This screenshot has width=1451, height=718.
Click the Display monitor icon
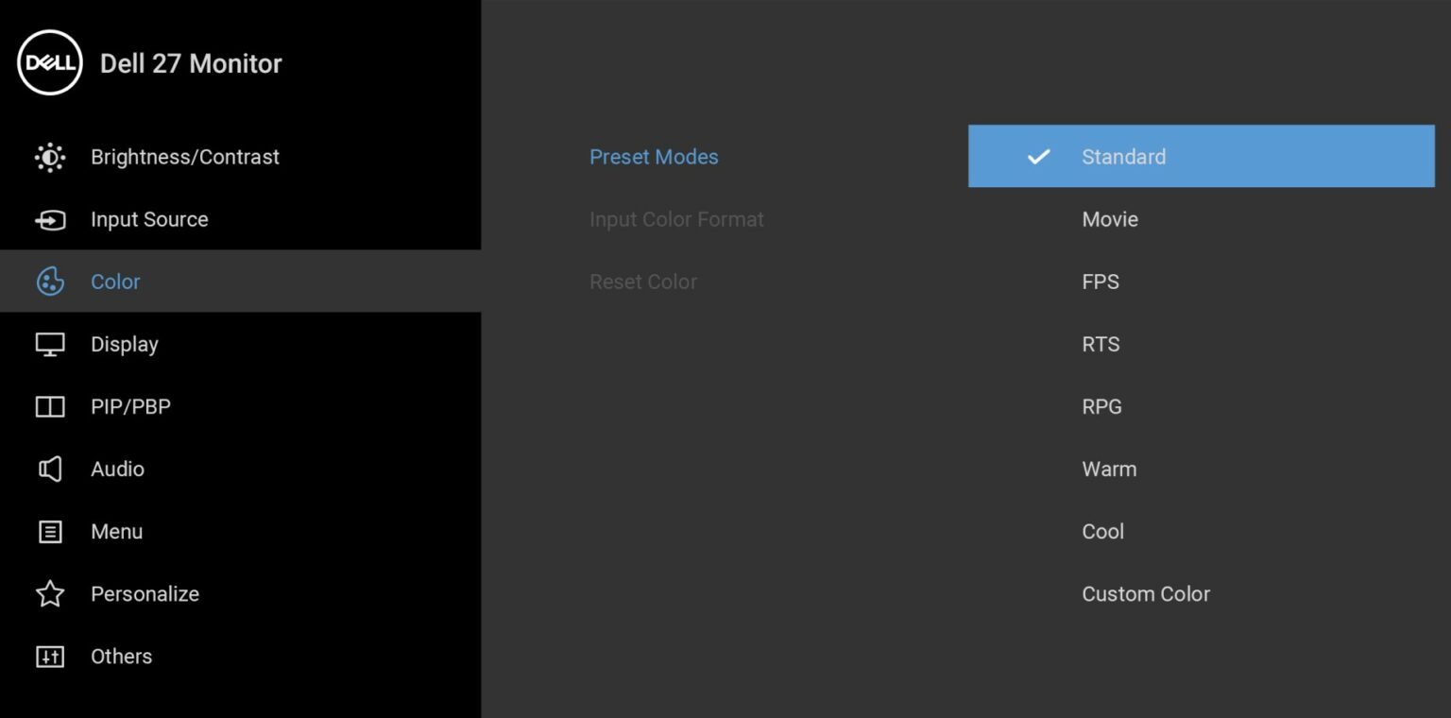pos(50,345)
